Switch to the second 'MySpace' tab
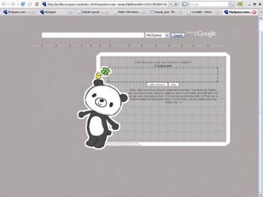The width and height of the screenshot is (263, 197). [56, 12]
